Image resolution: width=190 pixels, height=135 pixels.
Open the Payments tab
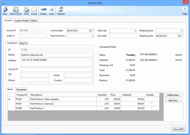click(21, 90)
